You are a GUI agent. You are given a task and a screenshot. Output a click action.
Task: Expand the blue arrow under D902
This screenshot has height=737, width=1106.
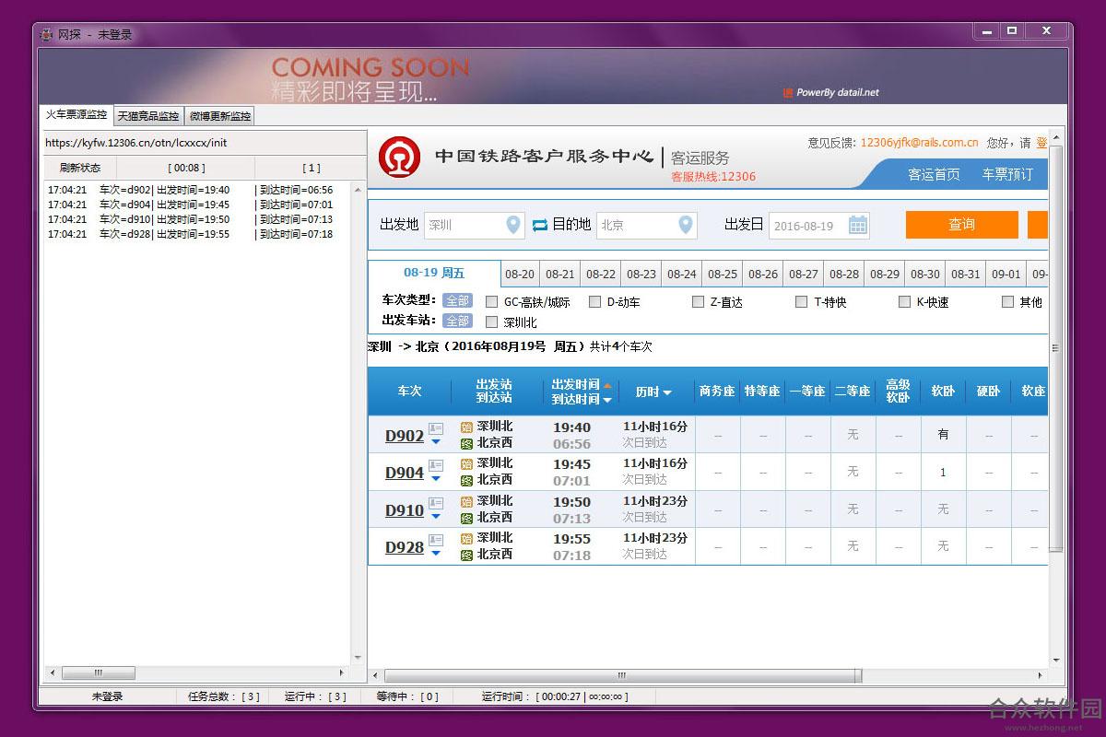[x=436, y=441]
